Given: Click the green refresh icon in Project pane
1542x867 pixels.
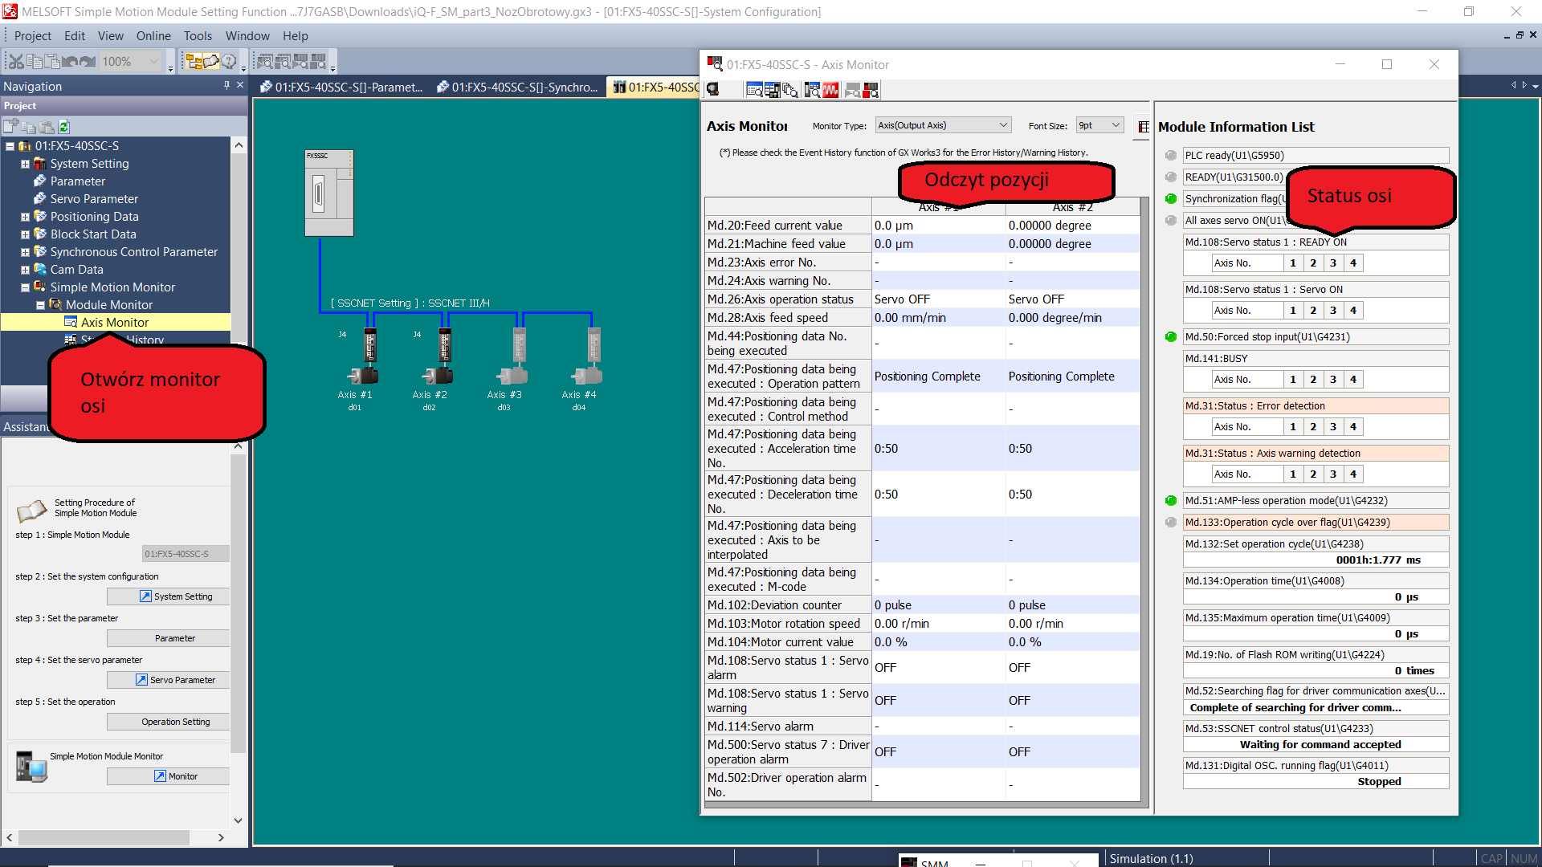Looking at the screenshot, I should click(64, 126).
